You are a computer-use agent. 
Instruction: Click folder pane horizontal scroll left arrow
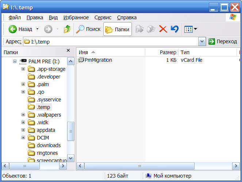click(5, 166)
